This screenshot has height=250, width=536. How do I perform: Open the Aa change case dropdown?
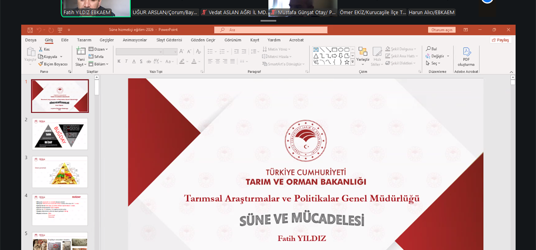click(x=169, y=61)
